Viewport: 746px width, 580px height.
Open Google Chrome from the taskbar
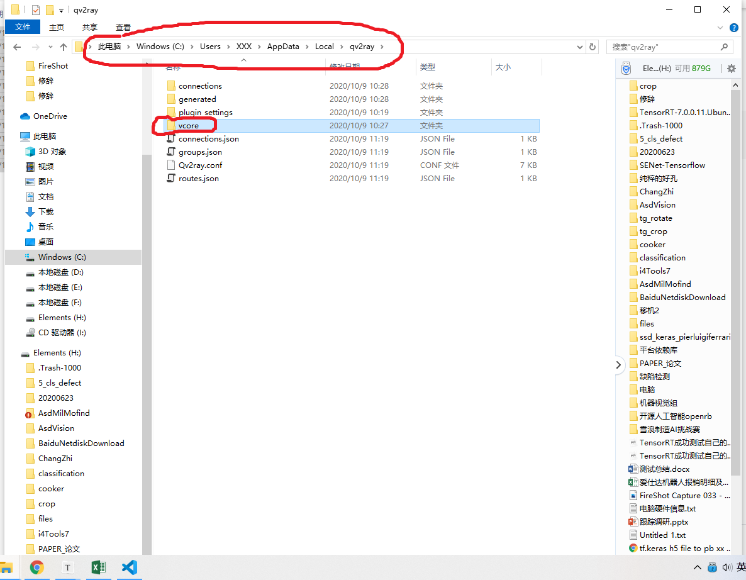pos(37,567)
